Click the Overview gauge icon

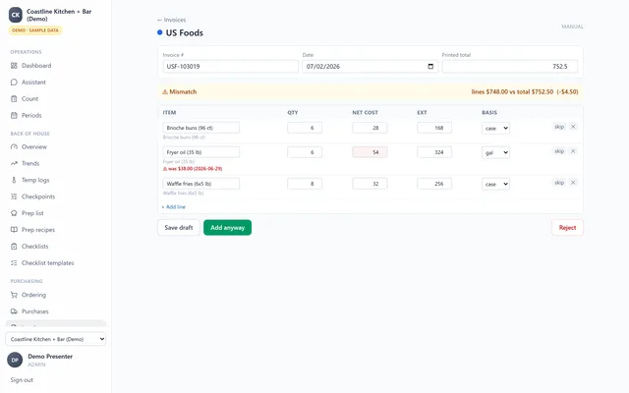coord(14,146)
